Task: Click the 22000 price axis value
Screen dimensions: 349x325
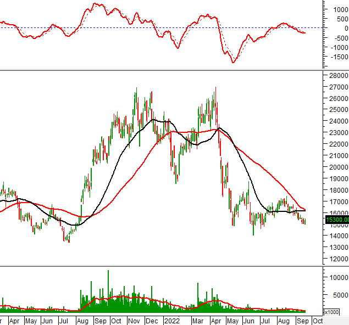Action: pos(339,144)
